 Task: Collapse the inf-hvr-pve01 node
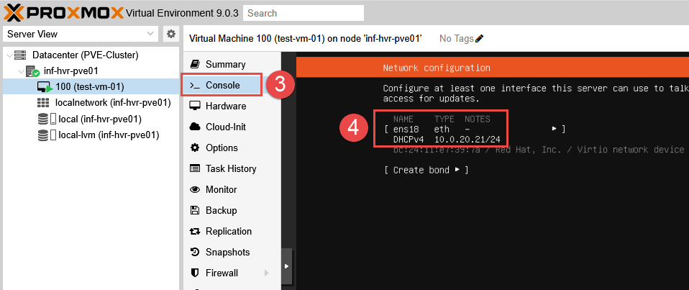coord(19,71)
